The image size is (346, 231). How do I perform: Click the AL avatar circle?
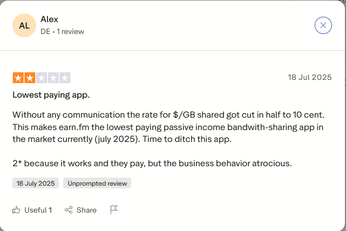[x=24, y=25]
